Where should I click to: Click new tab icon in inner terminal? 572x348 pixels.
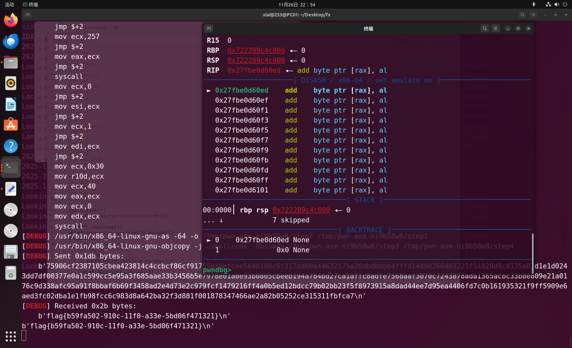209,28
